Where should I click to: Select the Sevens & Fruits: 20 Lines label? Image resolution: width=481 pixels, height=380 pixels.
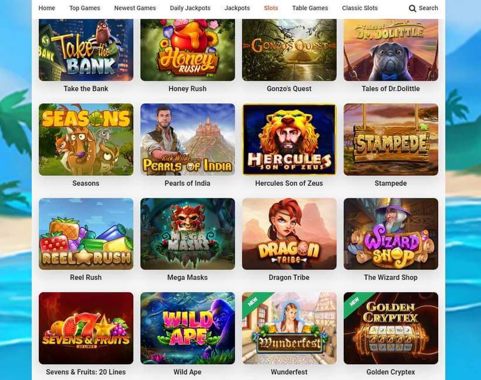pyautogui.click(x=86, y=372)
